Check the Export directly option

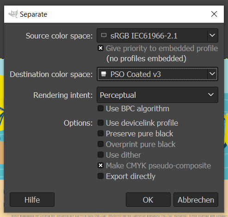coord(100,176)
